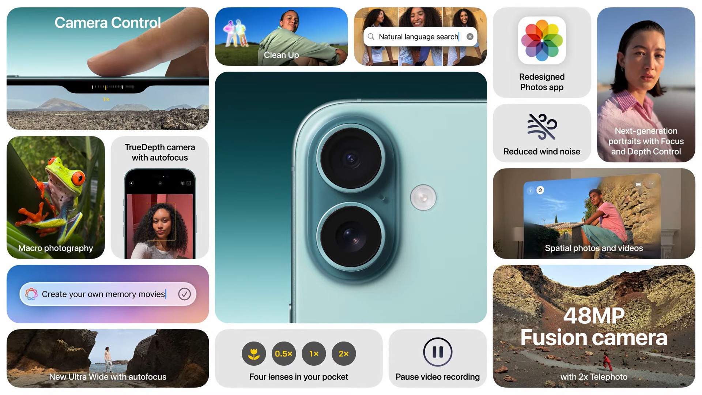702x395 pixels.
Task: Click the search field clear button
Action: click(469, 36)
